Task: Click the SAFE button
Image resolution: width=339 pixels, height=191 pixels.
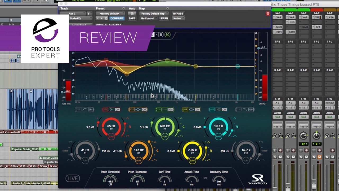Action: click(132, 19)
